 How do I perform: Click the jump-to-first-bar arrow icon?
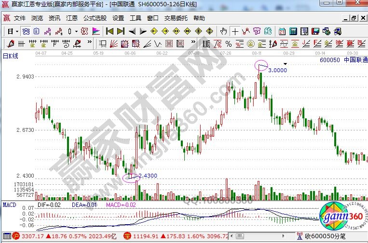(x=109, y=31)
